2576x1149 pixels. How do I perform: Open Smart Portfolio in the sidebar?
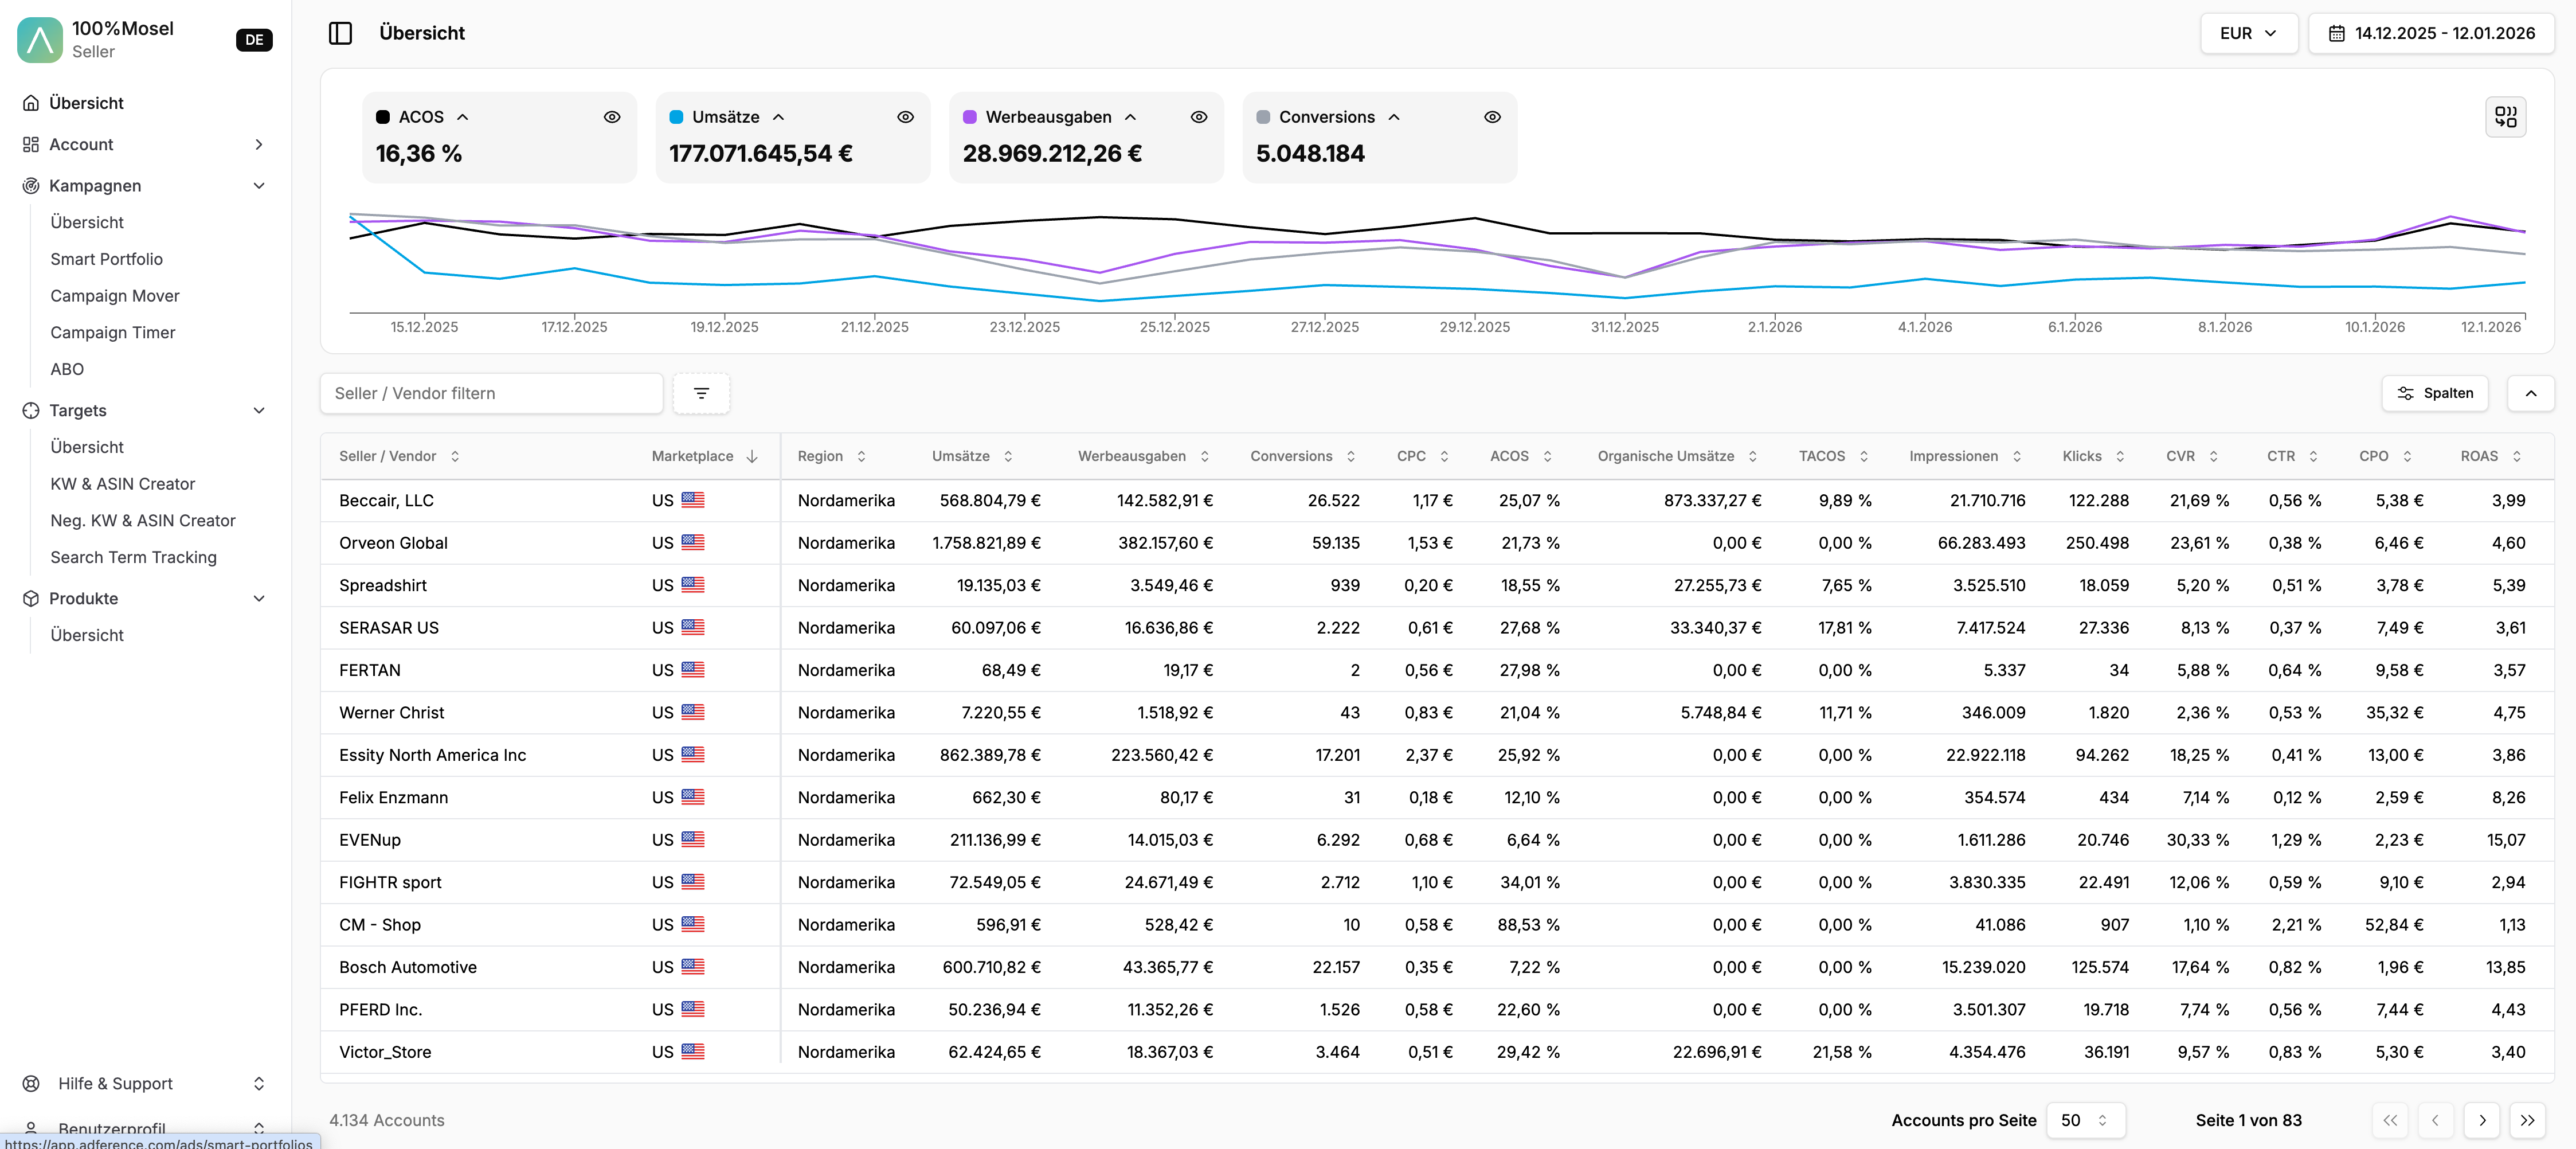(x=106, y=259)
